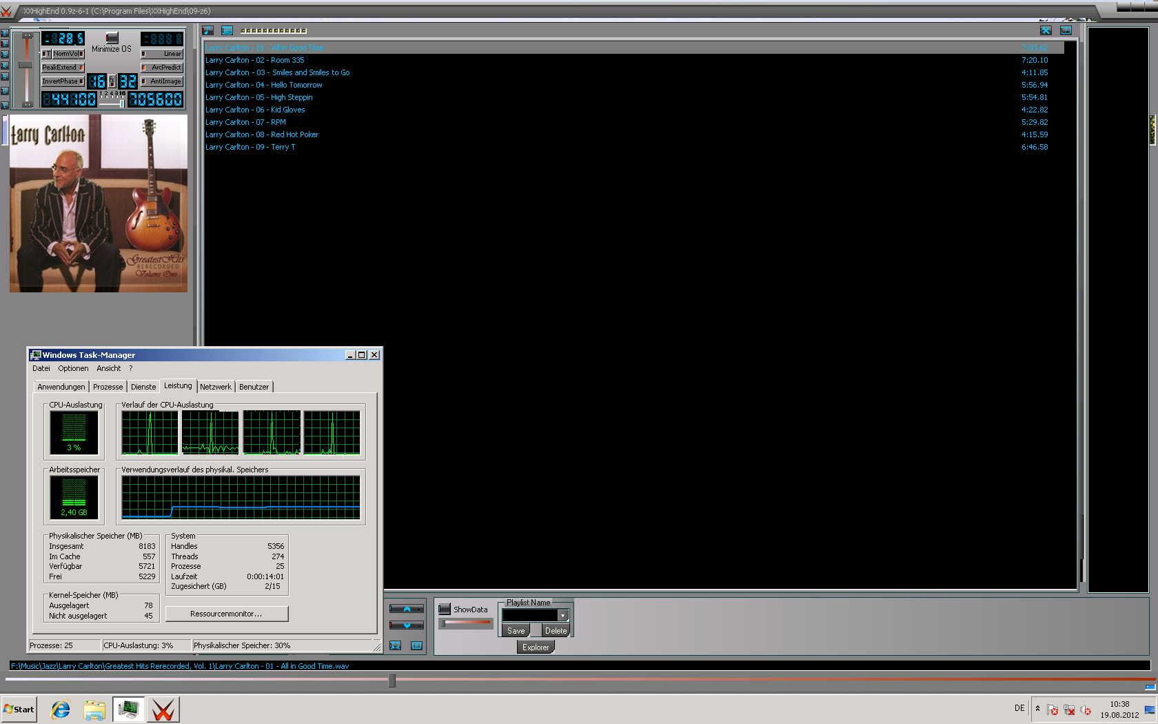
Task: Enable the Linear filter option
Action: (x=161, y=54)
